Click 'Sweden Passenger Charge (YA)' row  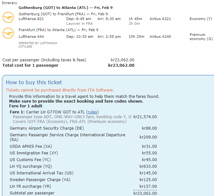[x=40, y=180]
